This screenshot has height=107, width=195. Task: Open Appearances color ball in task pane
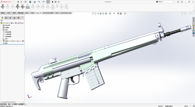194,28
